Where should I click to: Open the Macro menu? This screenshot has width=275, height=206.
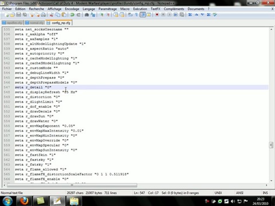pos(125,9)
